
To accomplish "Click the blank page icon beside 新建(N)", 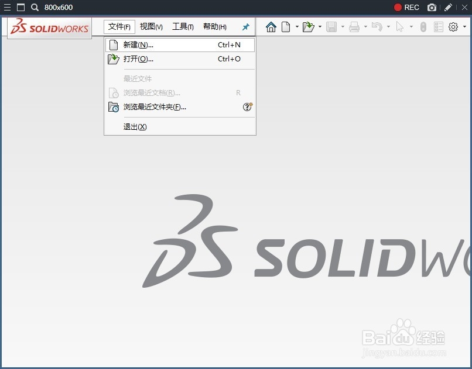I will pos(114,45).
